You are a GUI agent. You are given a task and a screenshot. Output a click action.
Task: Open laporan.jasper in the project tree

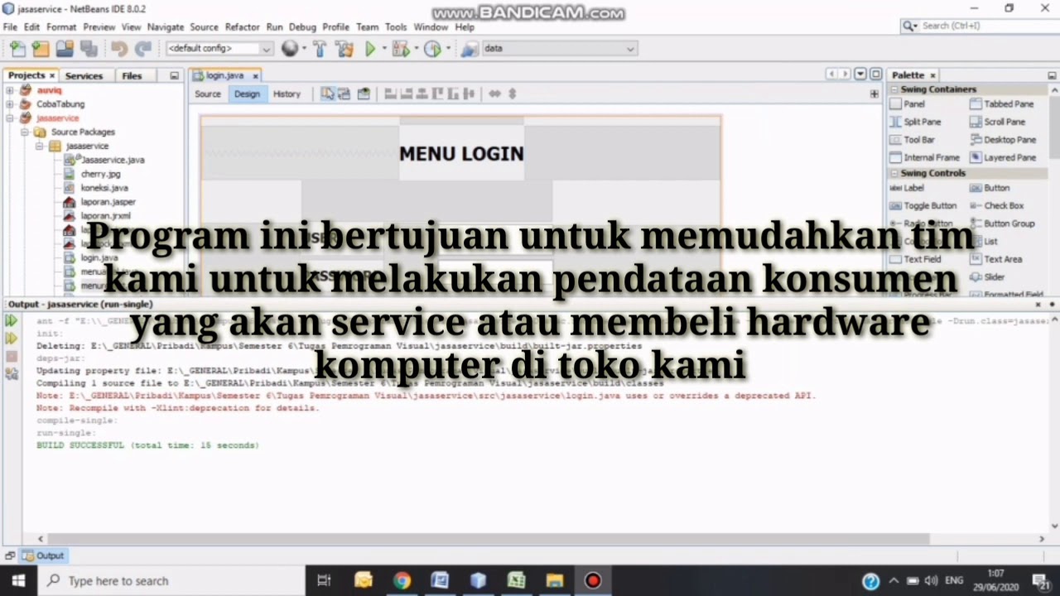tap(100, 202)
